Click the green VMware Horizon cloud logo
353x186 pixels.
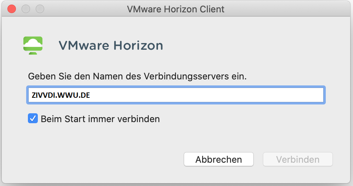pos(33,46)
